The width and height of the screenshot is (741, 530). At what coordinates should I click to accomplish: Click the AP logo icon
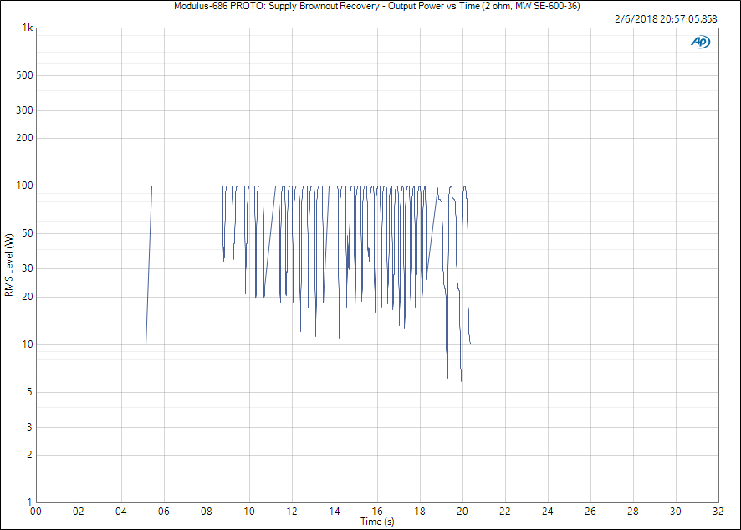click(700, 42)
